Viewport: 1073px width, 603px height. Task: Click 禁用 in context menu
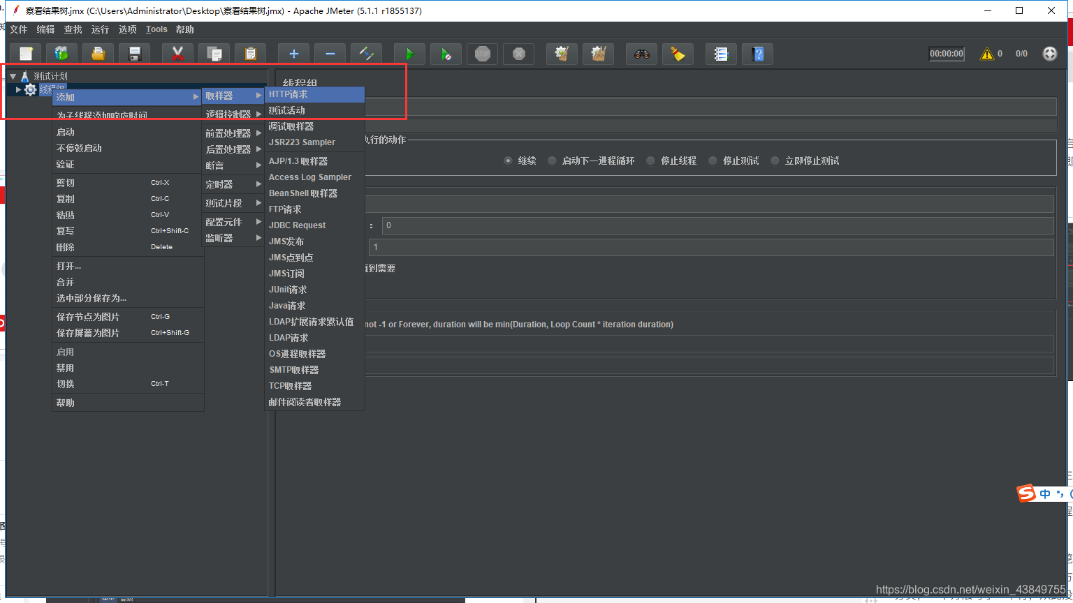click(128, 368)
